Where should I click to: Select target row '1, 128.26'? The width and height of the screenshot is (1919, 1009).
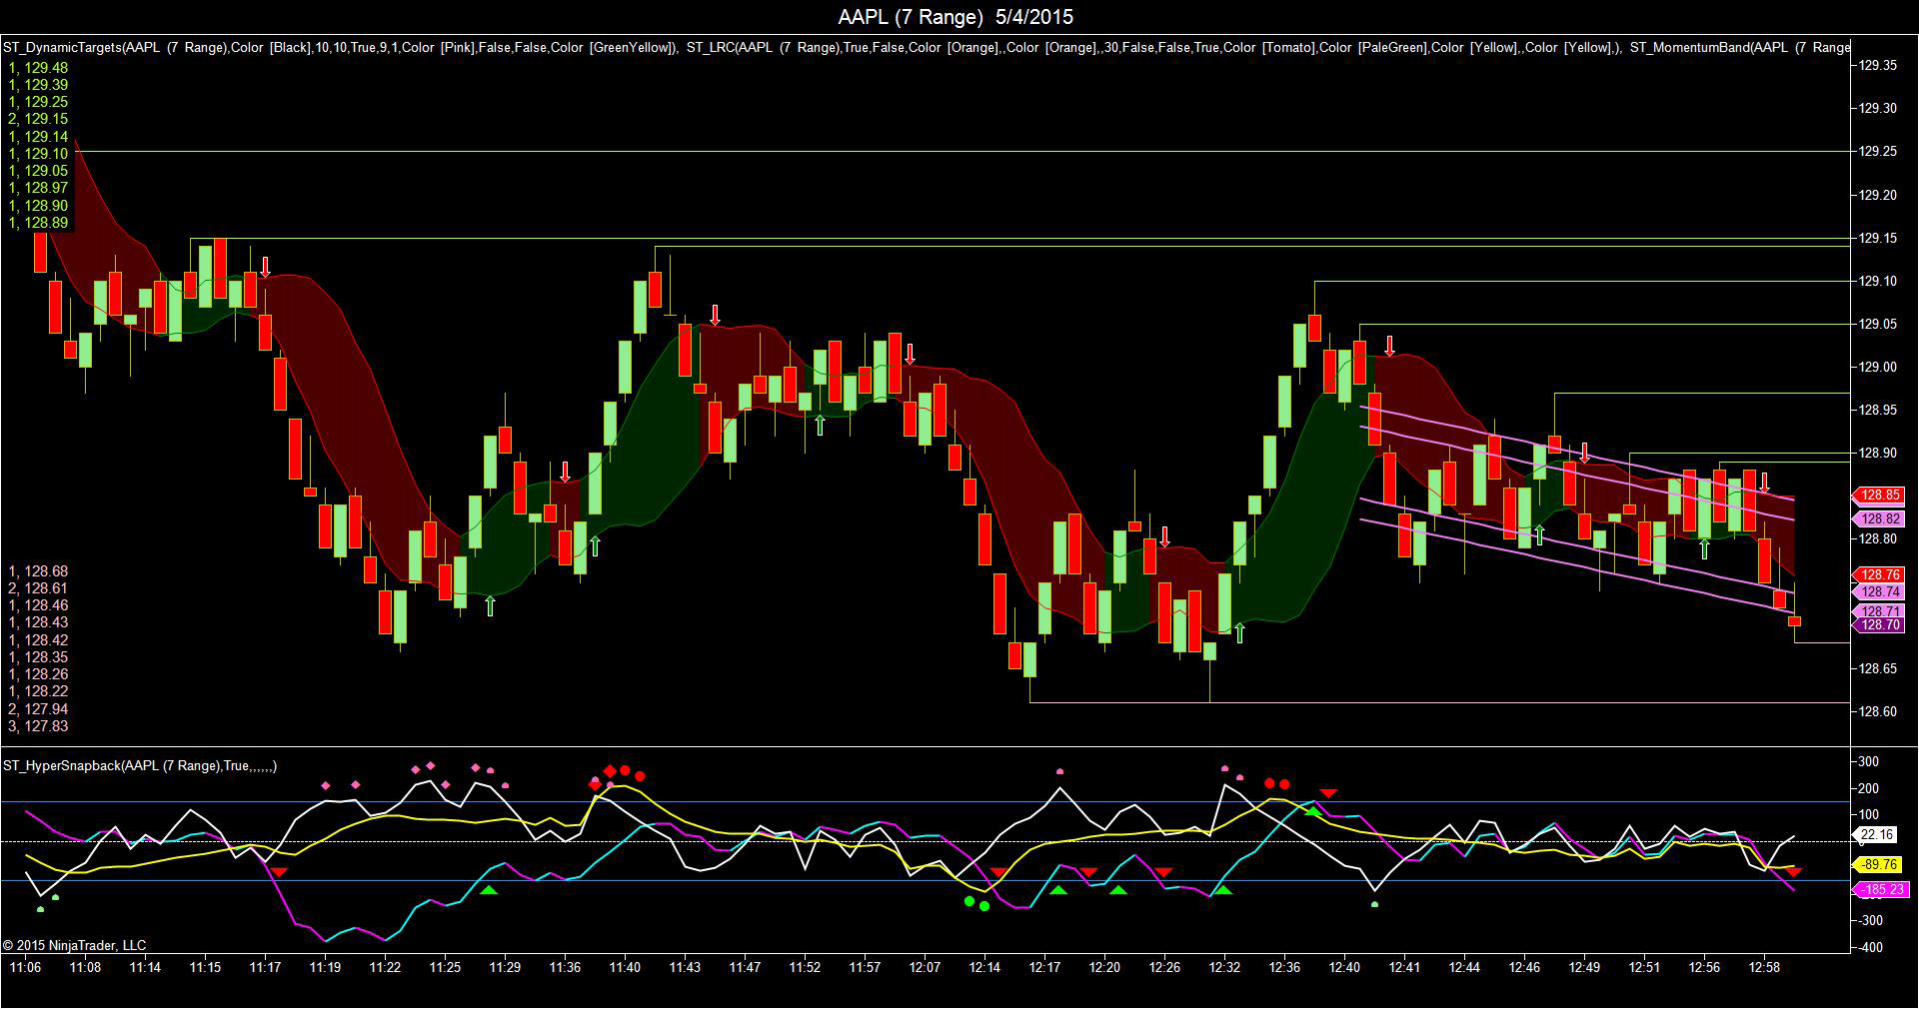coord(38,674)
